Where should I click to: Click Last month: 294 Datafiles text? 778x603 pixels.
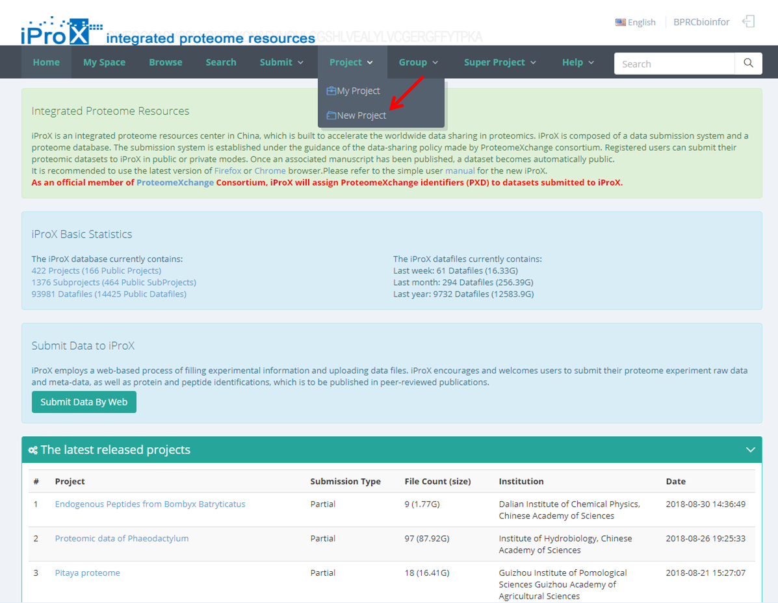pos(463,282)
